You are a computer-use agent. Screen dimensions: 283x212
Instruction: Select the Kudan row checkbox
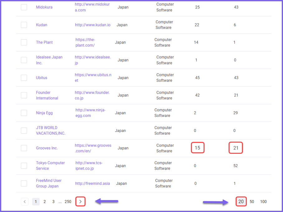[x=24, y=25]
